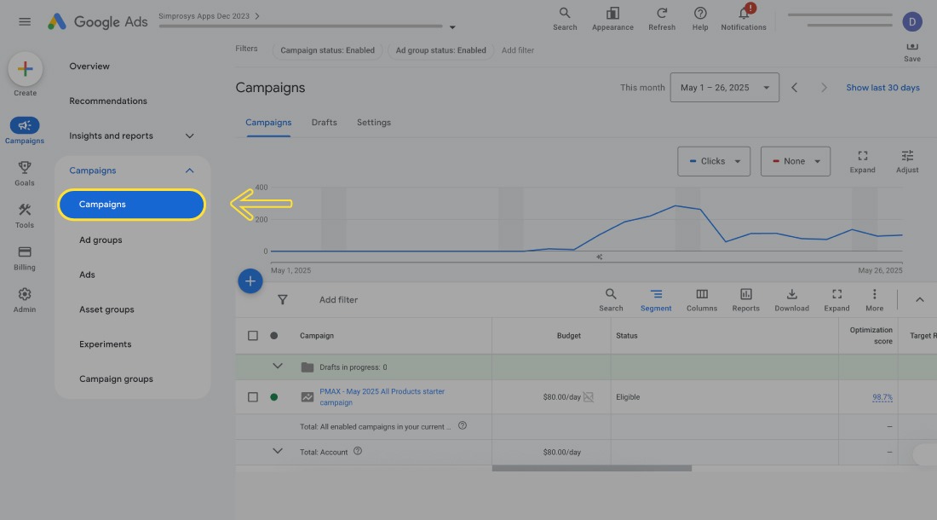The height and width of the screenshot is (520, 937).
Task: Open table Reports
Action: (746, 300)
